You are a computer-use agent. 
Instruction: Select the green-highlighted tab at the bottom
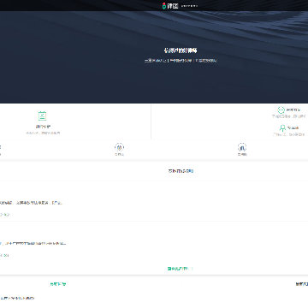[58, 284]
